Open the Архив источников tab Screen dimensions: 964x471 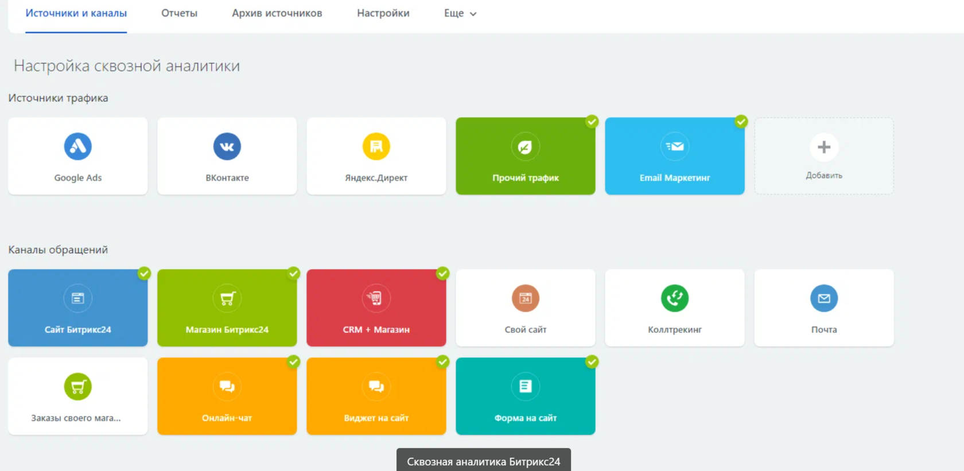[x=277, y=13]
